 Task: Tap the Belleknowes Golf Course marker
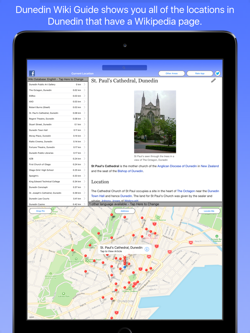[51, 274]
